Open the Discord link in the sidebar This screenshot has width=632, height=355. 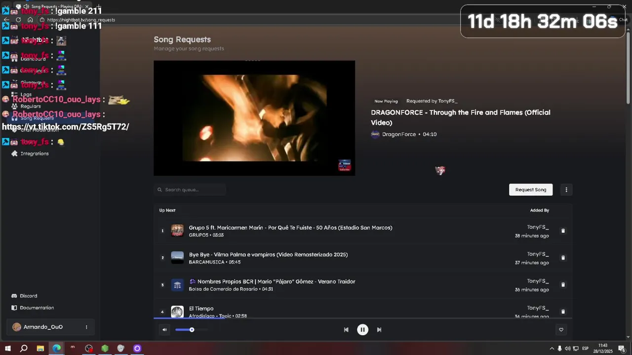pyautogui.click(x=28, y=296)
